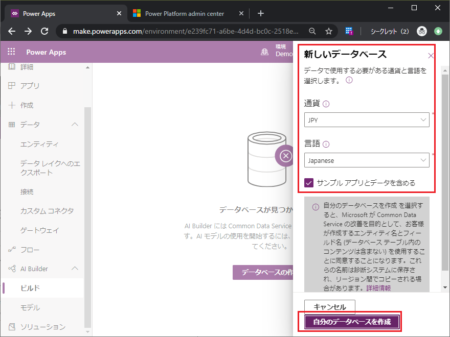
Task: Uncheck サンプル アプリとデータを含める checkbox
Action: click(x=309, y=183)
